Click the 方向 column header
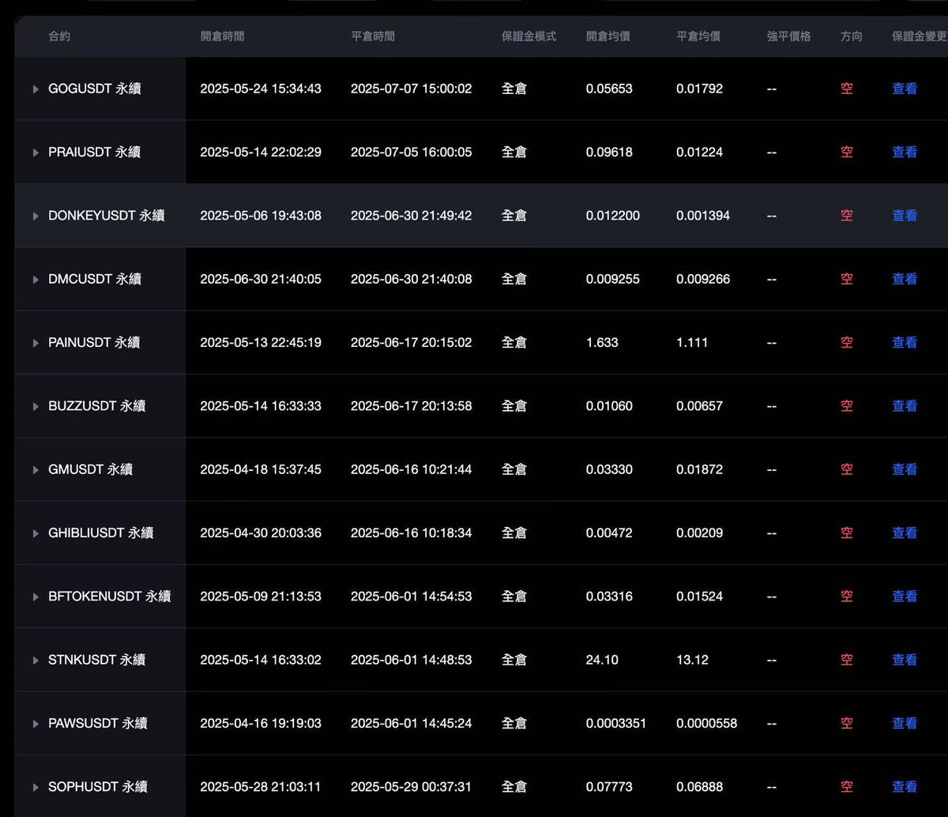Viewport: 948px width, 817px height. click(x=852, y=36)
